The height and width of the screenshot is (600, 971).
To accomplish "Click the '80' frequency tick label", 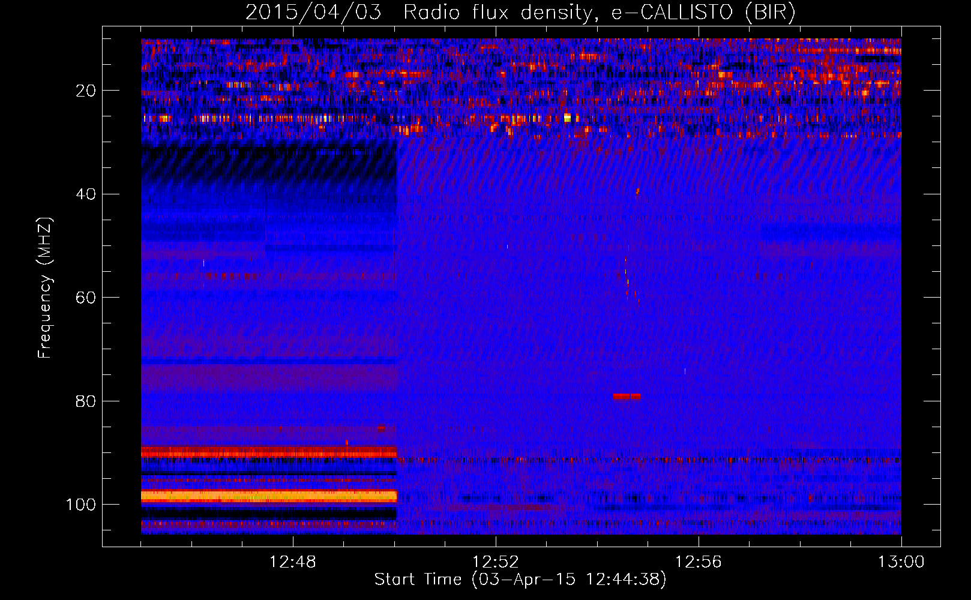I will point(86,401).
